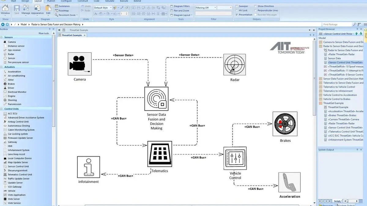The width and height of the screenshot is (367, 206).
Task: Enable the Sweeper checkbox
Action: pos(237,6)
